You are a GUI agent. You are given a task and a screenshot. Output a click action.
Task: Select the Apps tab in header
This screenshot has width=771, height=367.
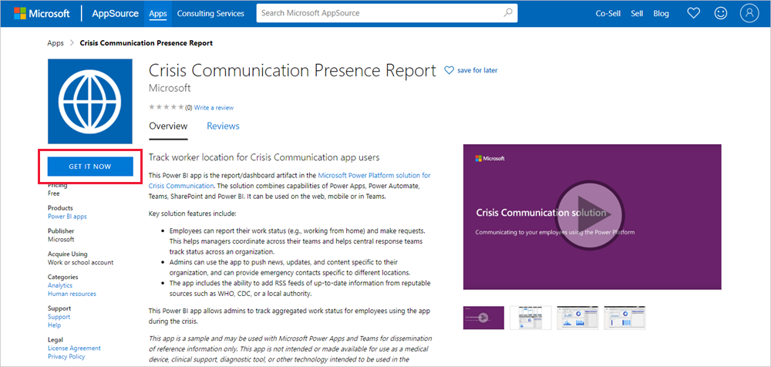pyautogui.click(x=158, y=13)
